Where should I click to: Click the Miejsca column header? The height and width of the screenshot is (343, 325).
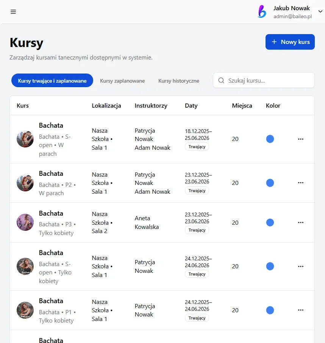[242, 106]
